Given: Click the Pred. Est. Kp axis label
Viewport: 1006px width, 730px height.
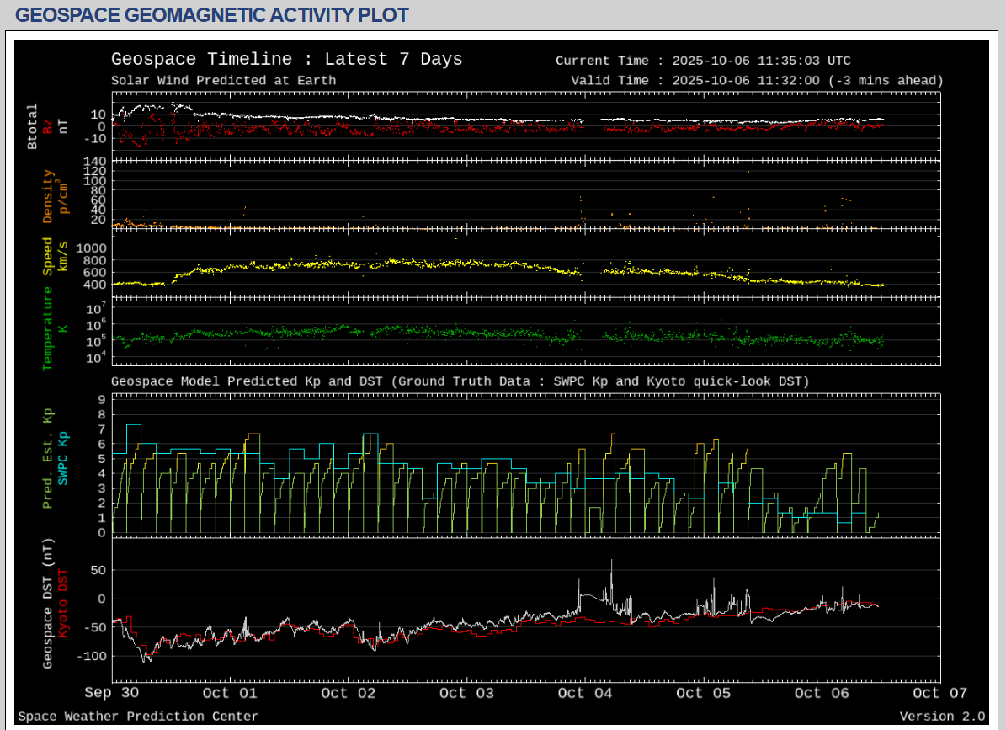Looking at the screenshot, I should [48, 458].
